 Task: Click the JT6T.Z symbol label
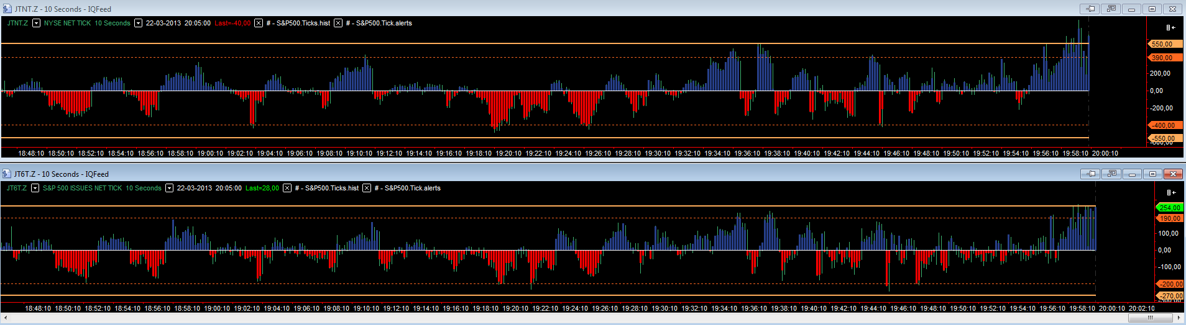click(x=17, y=188)
